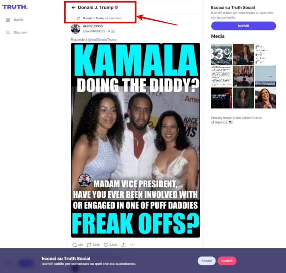Open media thumbnail of smiling woman bottom-right
The height and width of the screenshot is (273, 286).
[265, 98]
